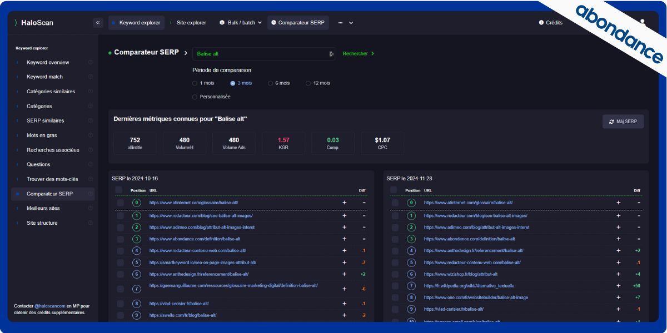Click plus icon for wizishop.fr row
The height and width of the screenshot is (333, 667).
(x=619, y=274)
